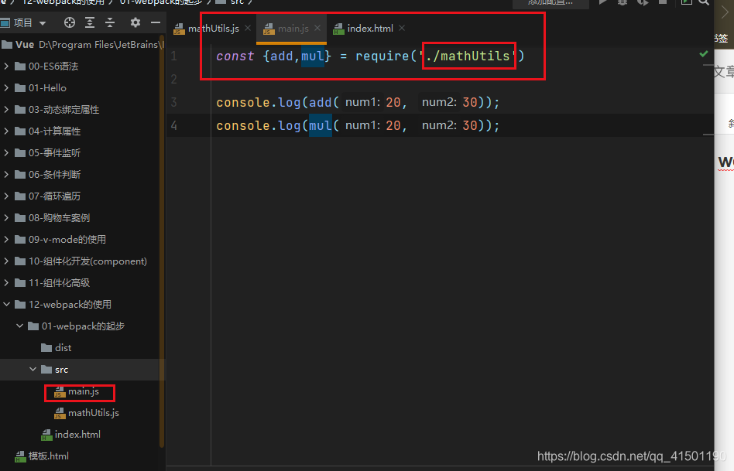Image resolution: width=734 pixels, height=471 pixels.
Task: Click the project panel vertical scrollbar
Action: coord(162,241)
